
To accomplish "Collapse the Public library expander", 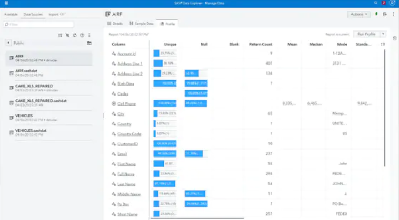I will (x=8, y=43).
